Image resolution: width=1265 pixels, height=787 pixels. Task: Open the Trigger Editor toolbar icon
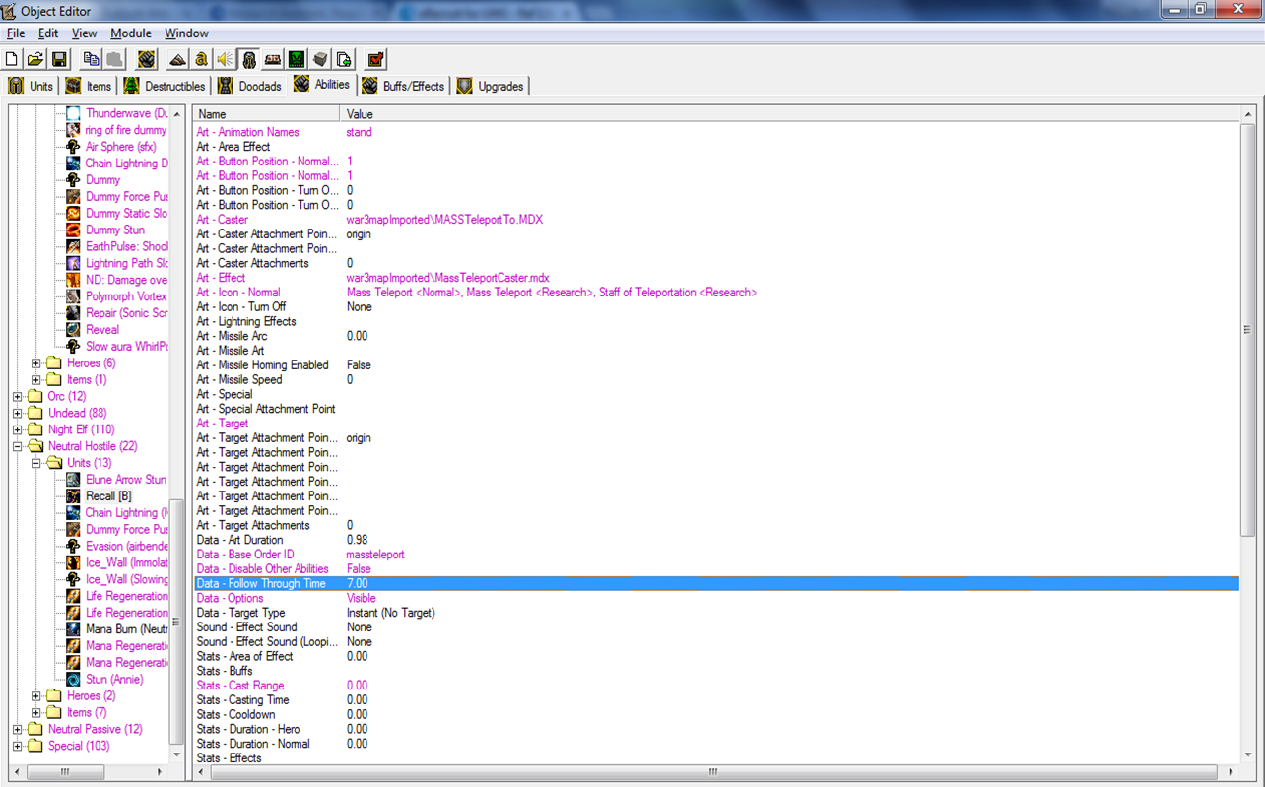[201, 60]
